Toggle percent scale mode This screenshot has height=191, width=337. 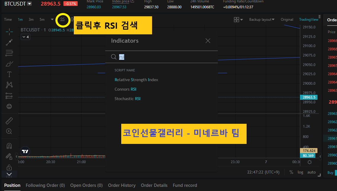click(291, 172)
